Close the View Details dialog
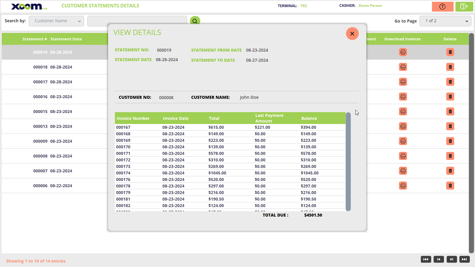Image resolution: width=475 pixels, height=267 pixels. [352, 34]
